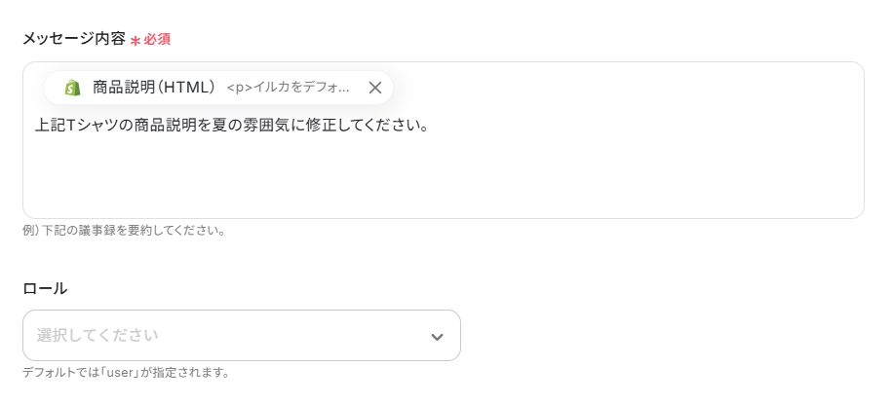Expand the ロール dropdown chevron

pos(437,337)
